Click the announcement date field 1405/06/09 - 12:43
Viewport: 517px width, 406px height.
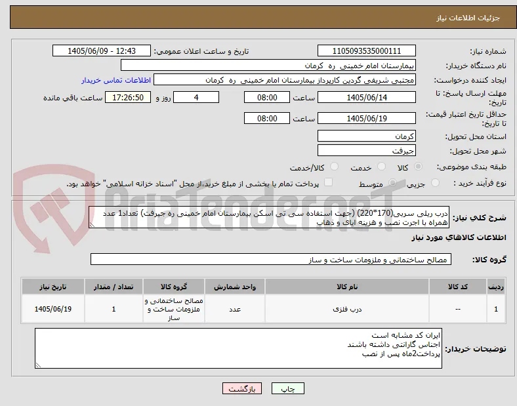tap(102, 51)
